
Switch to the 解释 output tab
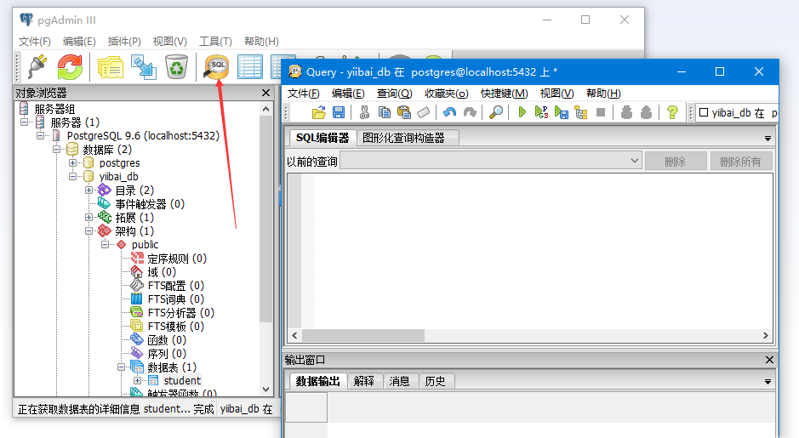(x=364, y=382)
